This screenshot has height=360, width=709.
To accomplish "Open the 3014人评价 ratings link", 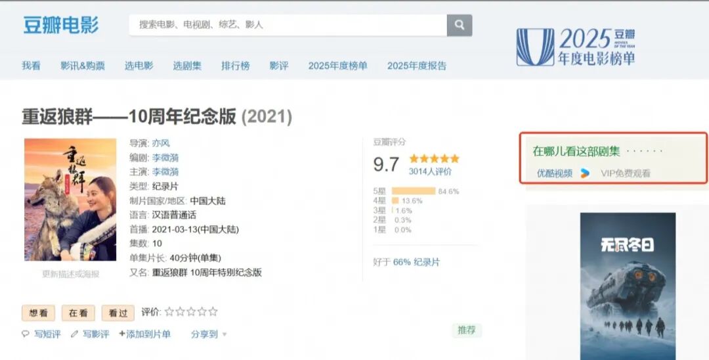I will (x=430, y=171).
